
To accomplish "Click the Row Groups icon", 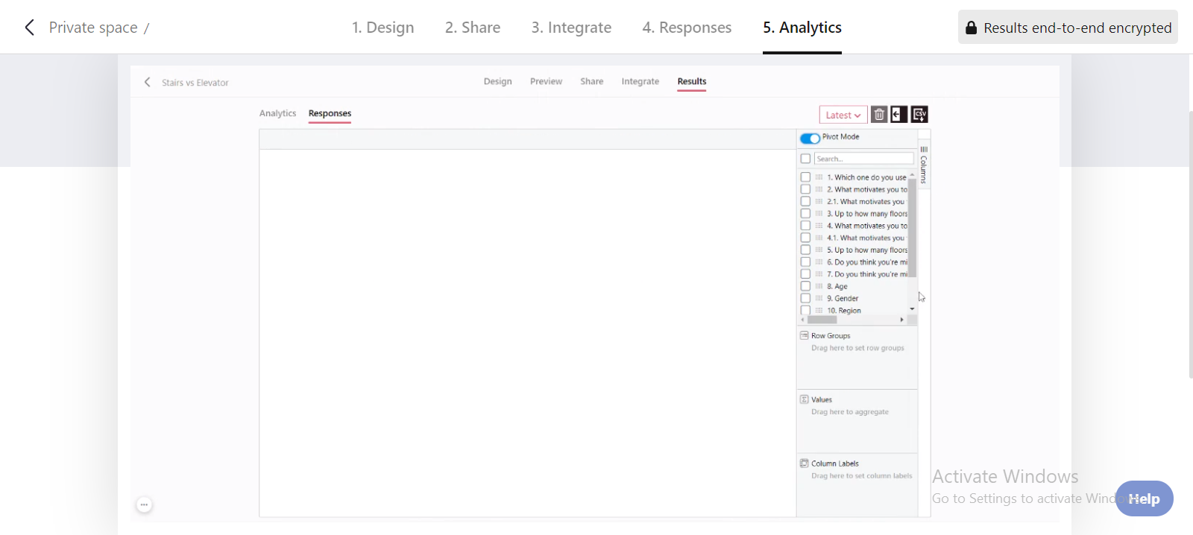I will tap(805, 335).
